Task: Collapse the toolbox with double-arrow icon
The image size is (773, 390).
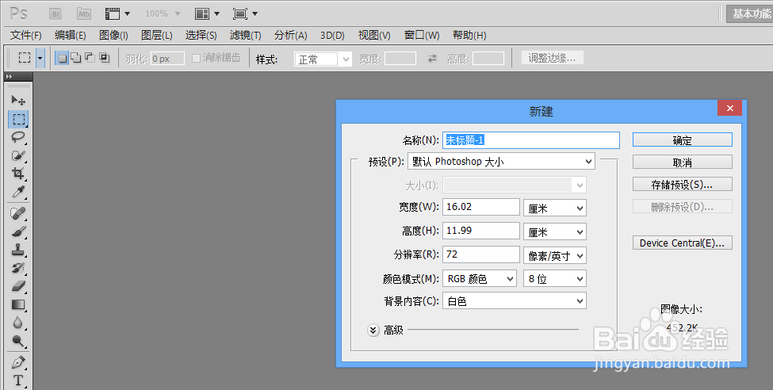Action: pyautogui.click(x=9, y=76)
